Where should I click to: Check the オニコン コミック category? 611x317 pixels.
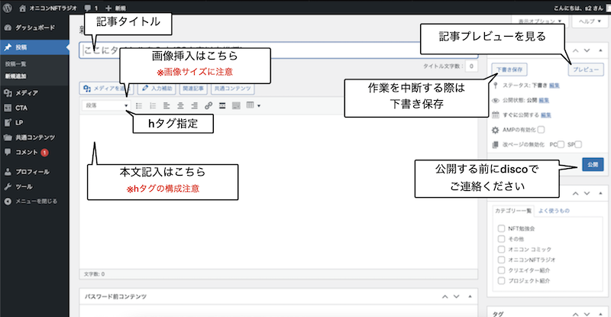click(x=501, y=249)
